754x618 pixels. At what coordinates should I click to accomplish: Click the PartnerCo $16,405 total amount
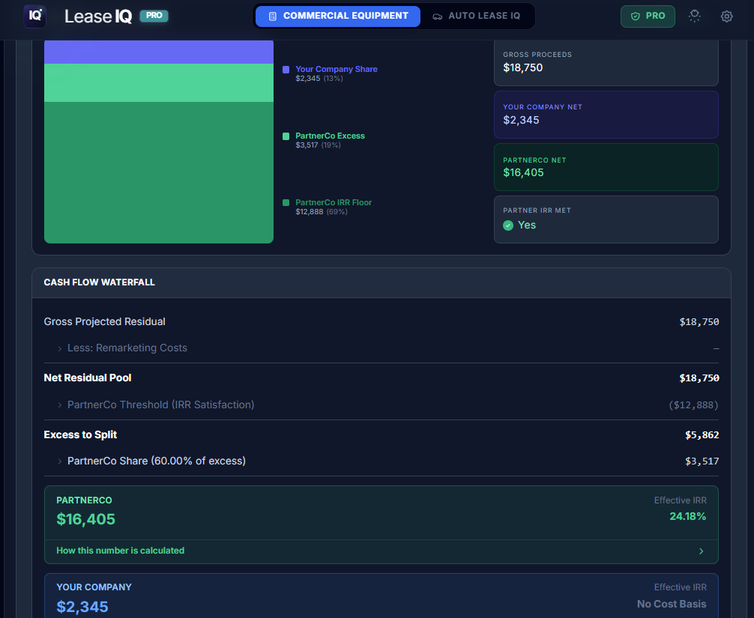pos(85,519)
